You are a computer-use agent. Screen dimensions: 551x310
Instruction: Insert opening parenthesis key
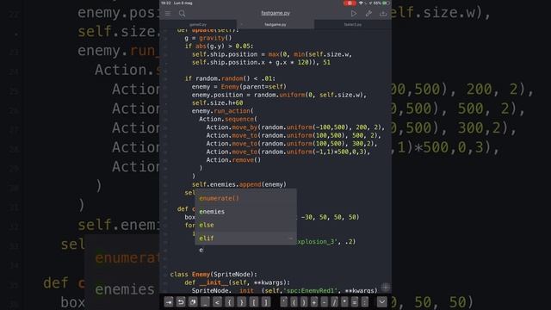click(x=294, y=302)
